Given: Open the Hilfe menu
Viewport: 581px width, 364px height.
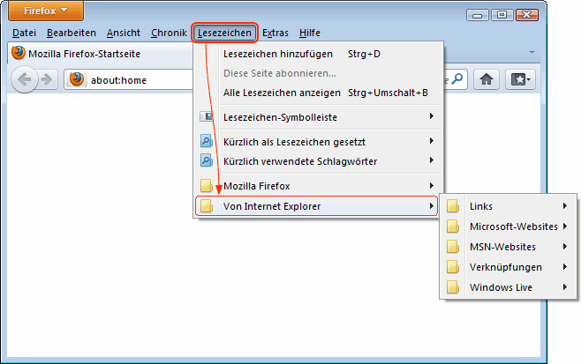Looking at the screenshot, I should coord(310,33).
